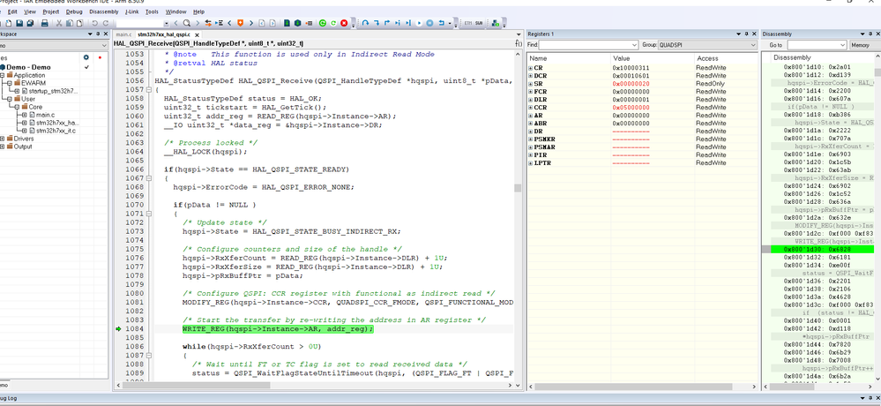Screen dimensions: 881x406
Task: Expand the Drivers folder in workspace
Action: pyautogui.click(x=3, y=139)
